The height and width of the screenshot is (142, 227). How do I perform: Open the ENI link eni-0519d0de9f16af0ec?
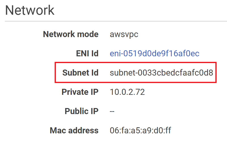[x=154, y=53]
